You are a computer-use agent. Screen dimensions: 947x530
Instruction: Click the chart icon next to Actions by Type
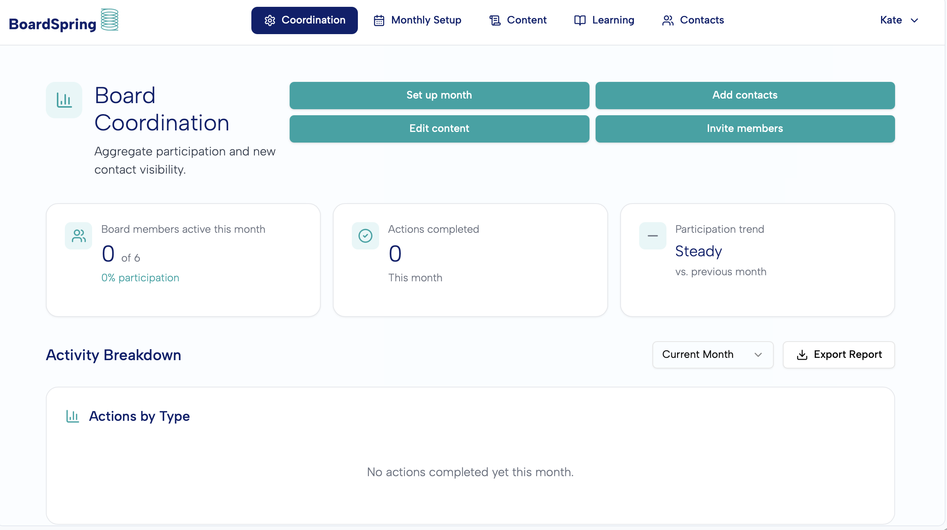[x=72, y=416]
